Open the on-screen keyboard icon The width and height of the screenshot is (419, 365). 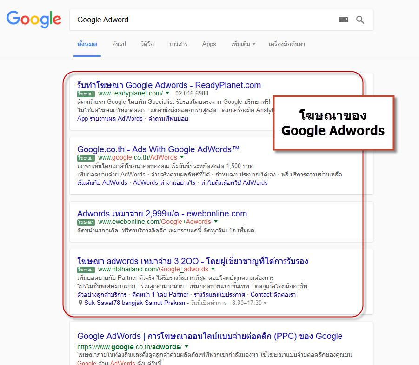[x=343, y=20]
